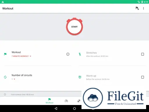
Task: Open the flag settings icon in toolbar
Action: tap(137, 8)
